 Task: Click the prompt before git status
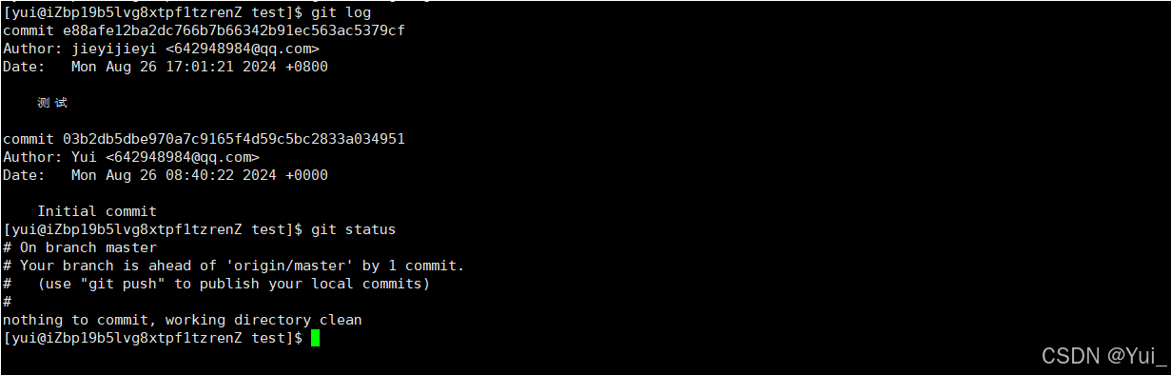pos(153,229)
